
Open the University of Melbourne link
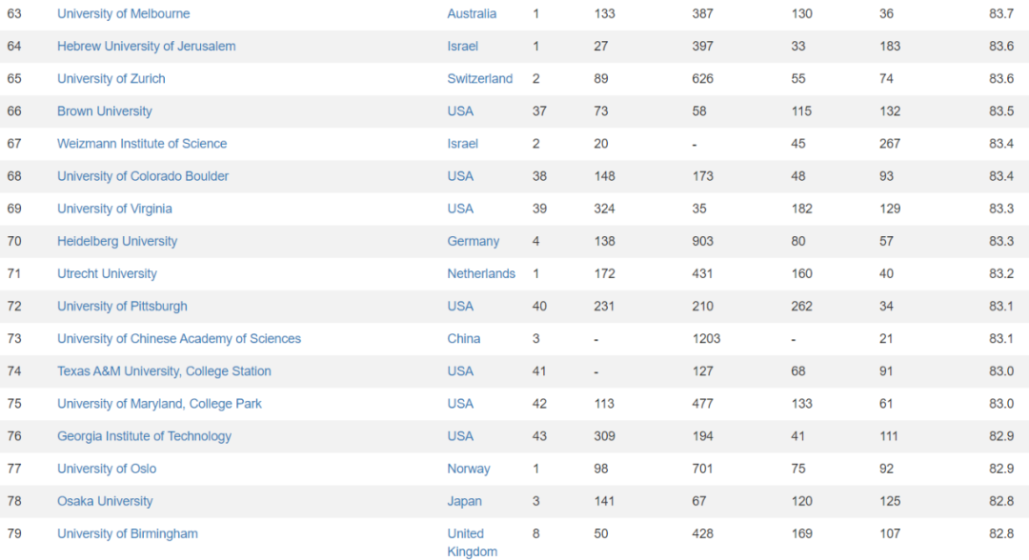click(x=123, y=13)
